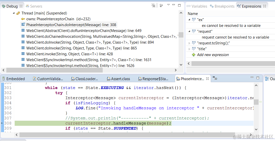Select the WebClient.doInvoke line 894 frame
The image size is (275, 141).
coord(90,42)
